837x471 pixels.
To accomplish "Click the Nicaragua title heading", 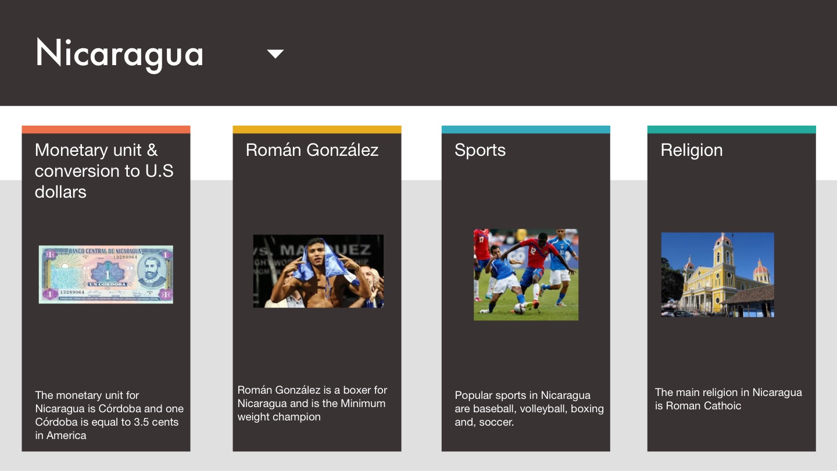I will click(x=119, y=53).
